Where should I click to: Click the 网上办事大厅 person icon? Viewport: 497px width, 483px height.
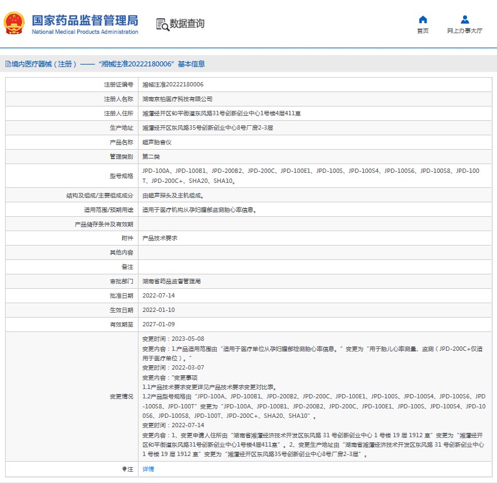tap(464, 19)
